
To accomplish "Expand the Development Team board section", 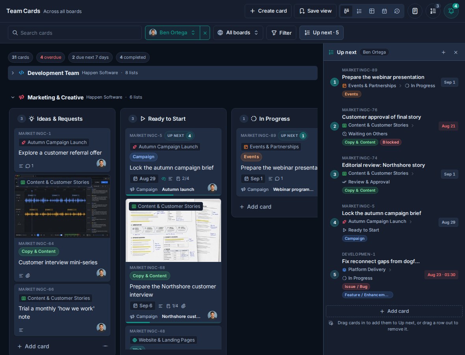I will pos(13,73).
